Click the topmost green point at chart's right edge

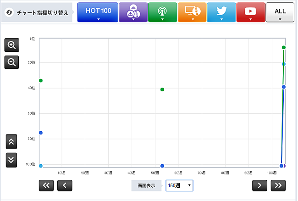tap(284, 47)
